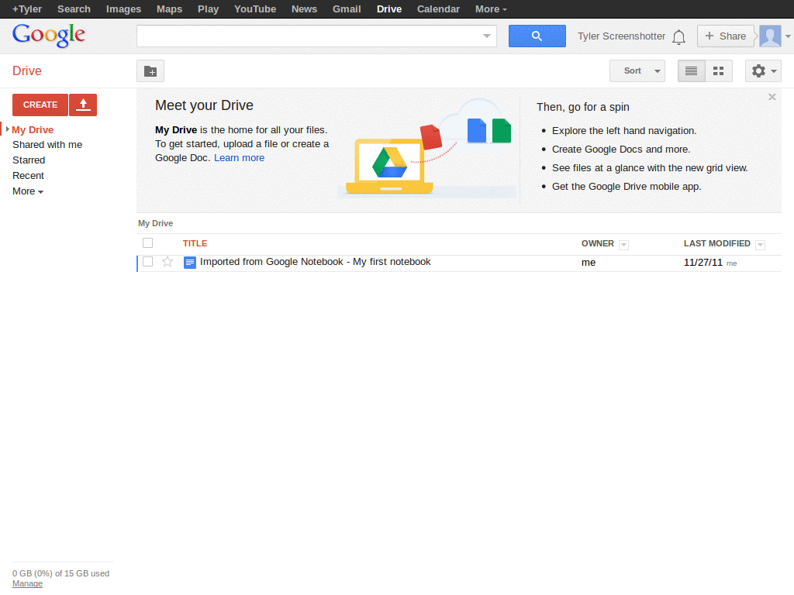Open Calendar from the top bar
Screen dimensions: 794x595
(438, 9)
